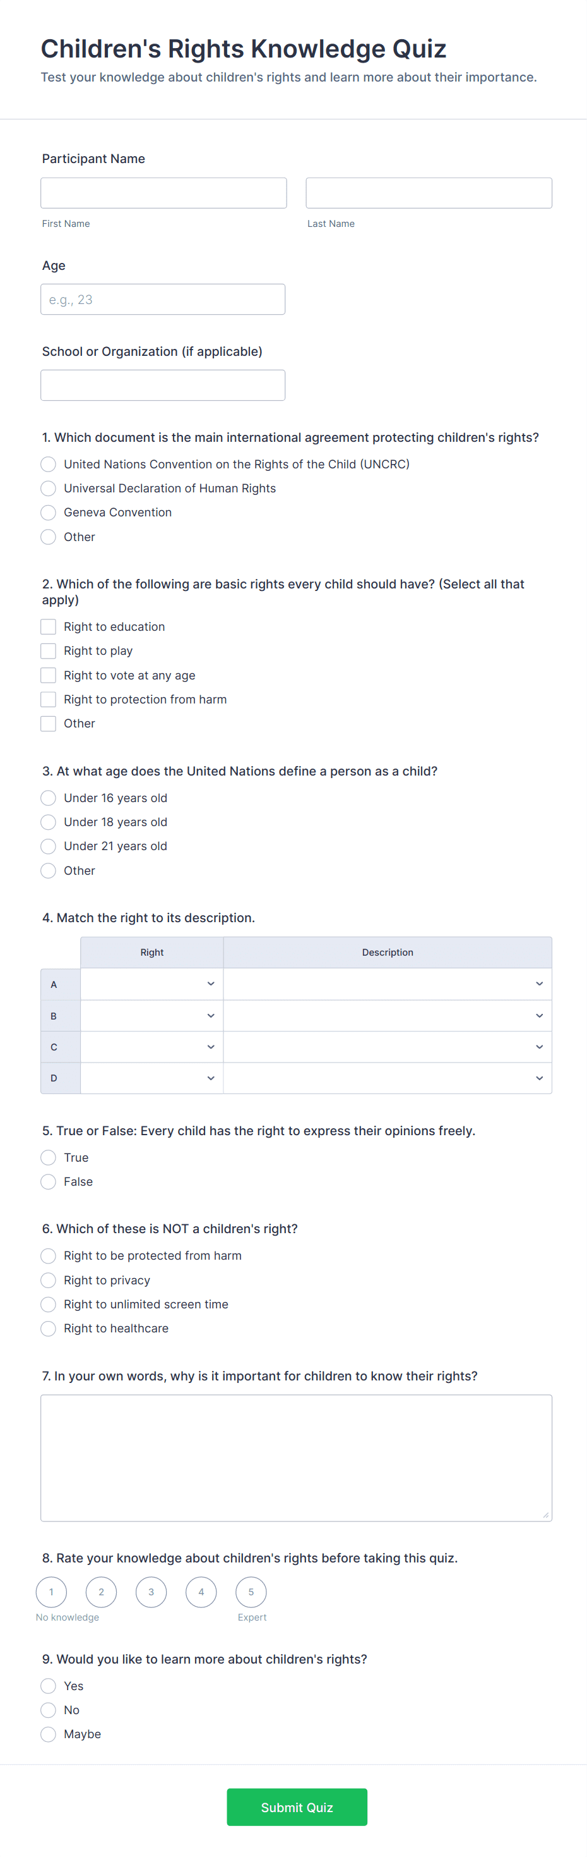Open row D Right dropdown
587x1857 pixels.
point(152,1078)
